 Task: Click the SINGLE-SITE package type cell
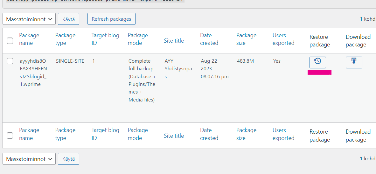click(x=70, y=61)
